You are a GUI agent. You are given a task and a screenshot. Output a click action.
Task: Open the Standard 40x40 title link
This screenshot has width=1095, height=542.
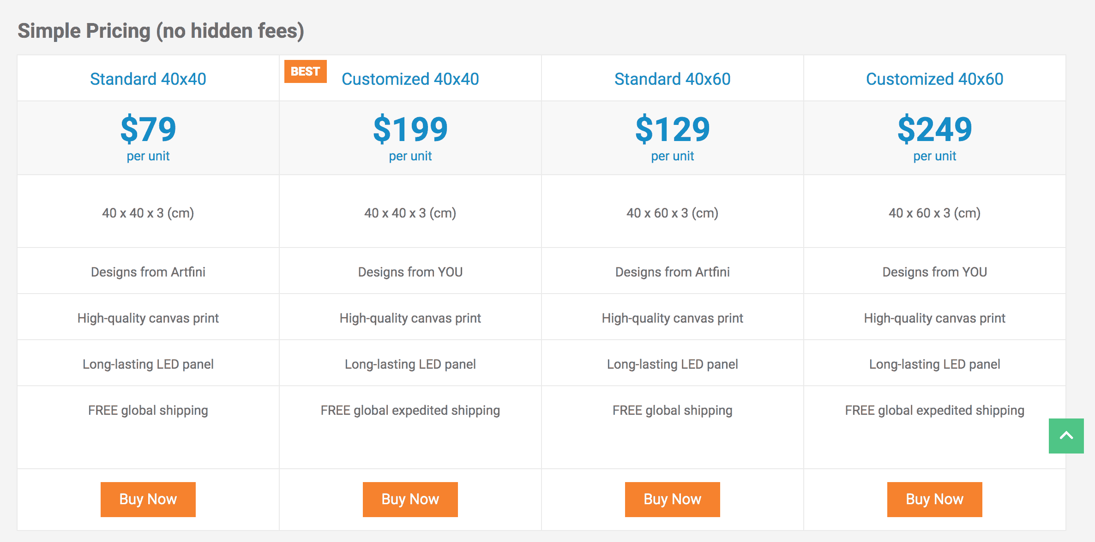coord(148,79)
